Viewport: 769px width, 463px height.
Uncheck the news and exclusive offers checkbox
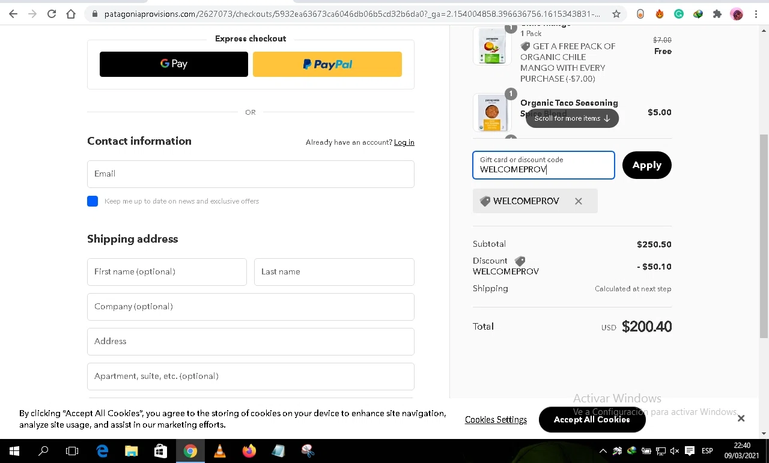[x=93, y=201]
